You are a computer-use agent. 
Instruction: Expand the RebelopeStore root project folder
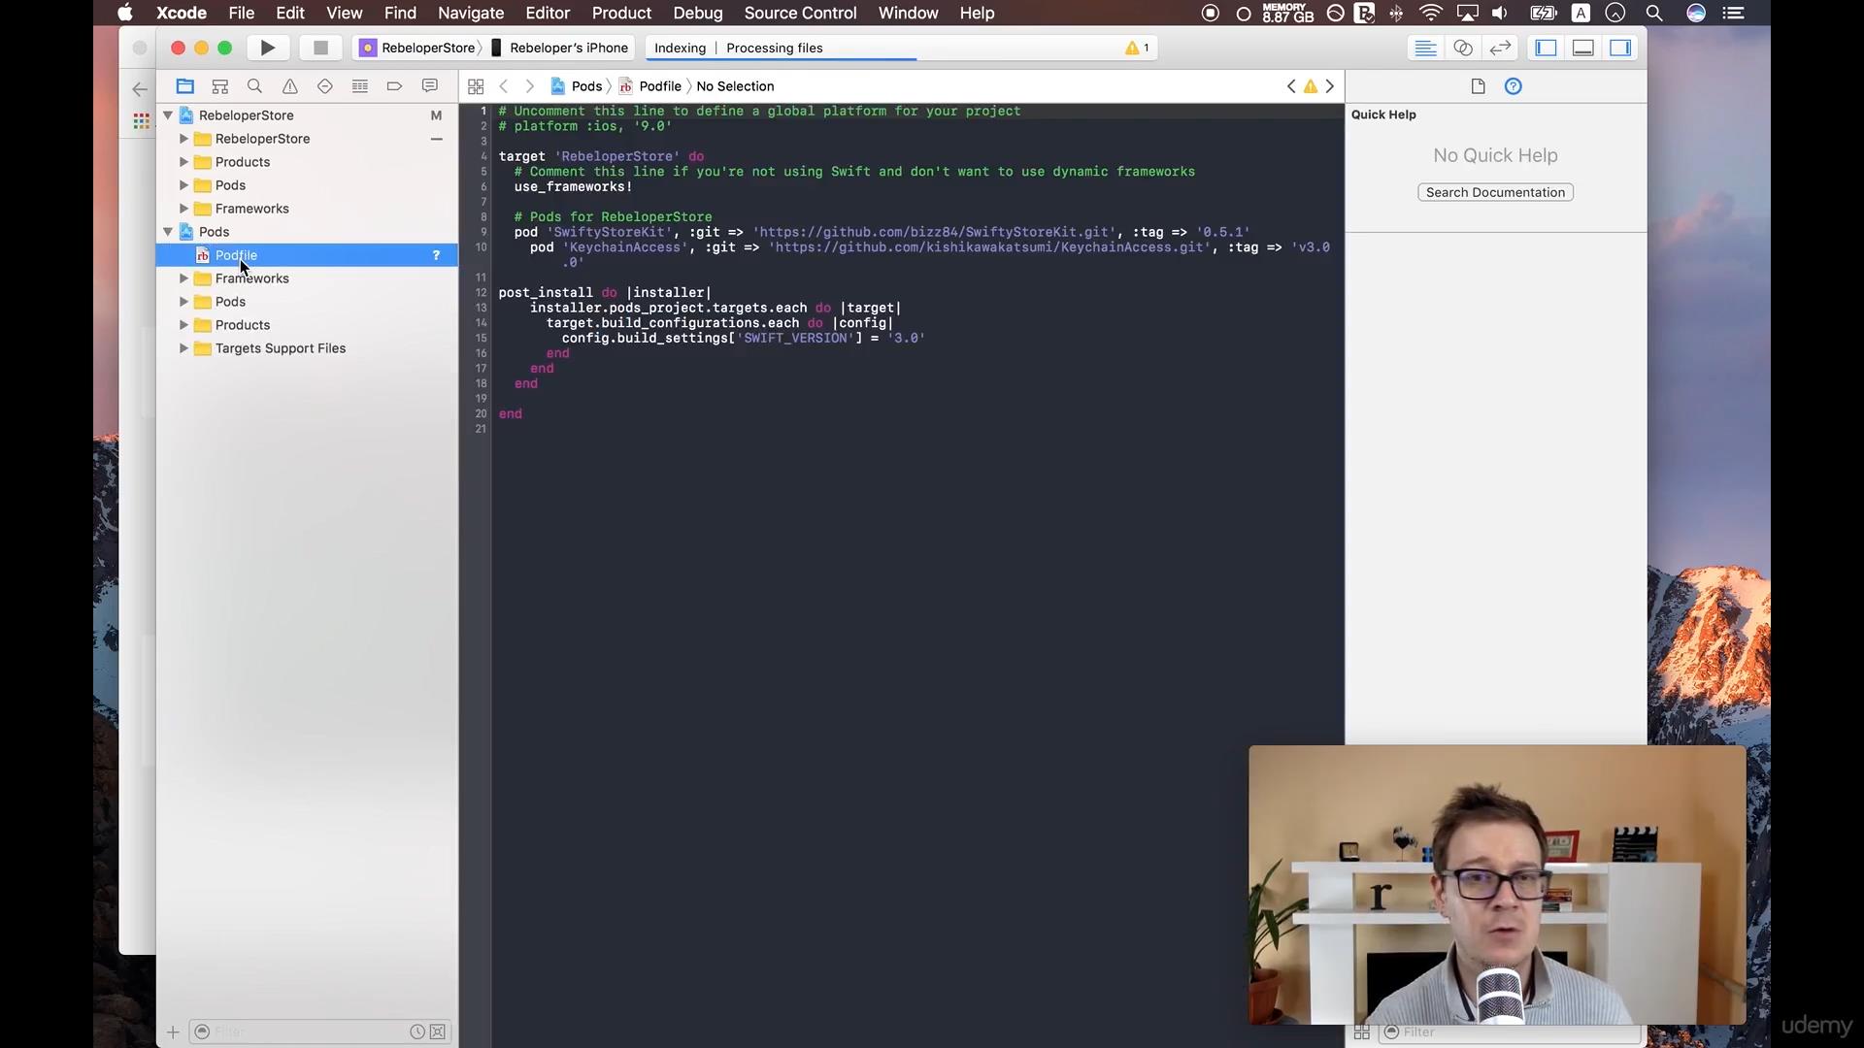coord(169,115)
